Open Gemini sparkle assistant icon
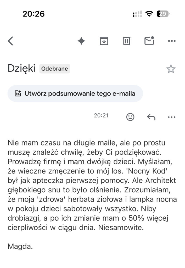This screenshot has height=268, width=185. tap(81, 41)
